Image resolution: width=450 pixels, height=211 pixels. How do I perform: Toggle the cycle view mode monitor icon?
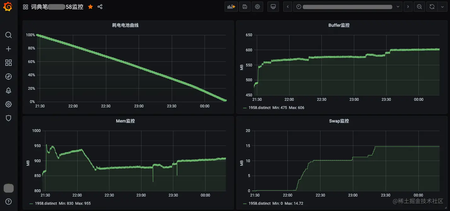tap(273, 7)
